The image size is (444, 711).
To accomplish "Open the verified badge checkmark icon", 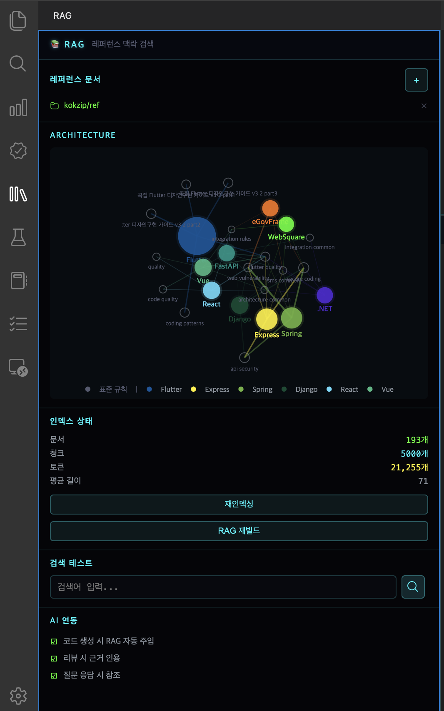I will tap(18, 151).
